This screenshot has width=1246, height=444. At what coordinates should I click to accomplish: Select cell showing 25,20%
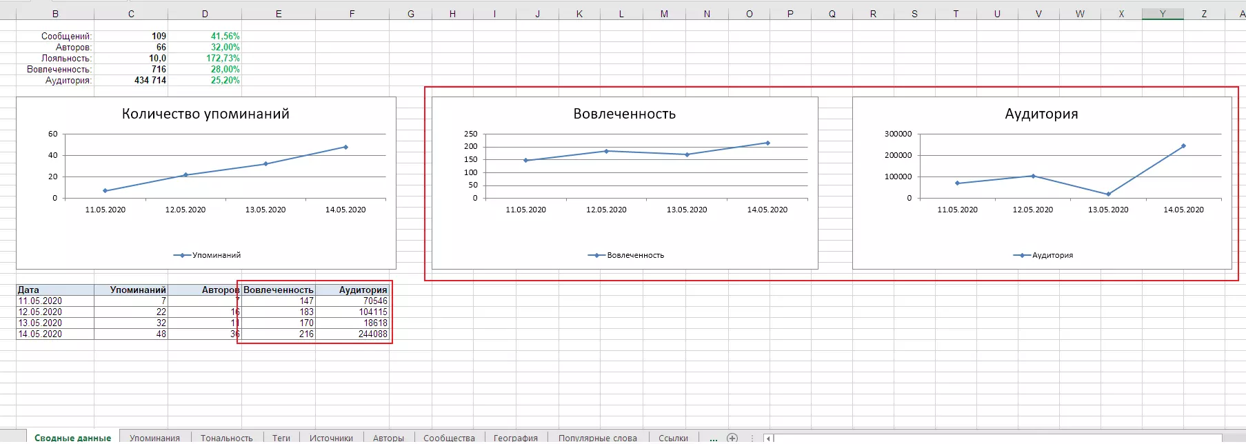[205, 80]
